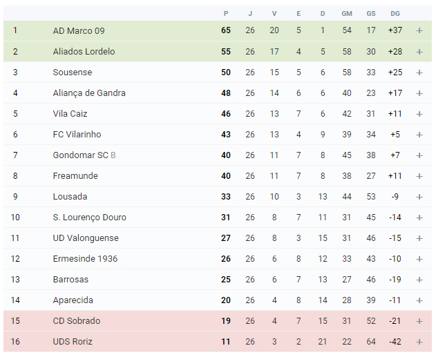Click the DG goal difference column header
Viewport: 436px width, 357px height.
point(395,14)
